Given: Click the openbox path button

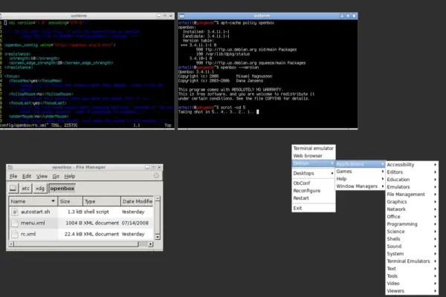Looking at the screenshot, I should coord(62,188).
